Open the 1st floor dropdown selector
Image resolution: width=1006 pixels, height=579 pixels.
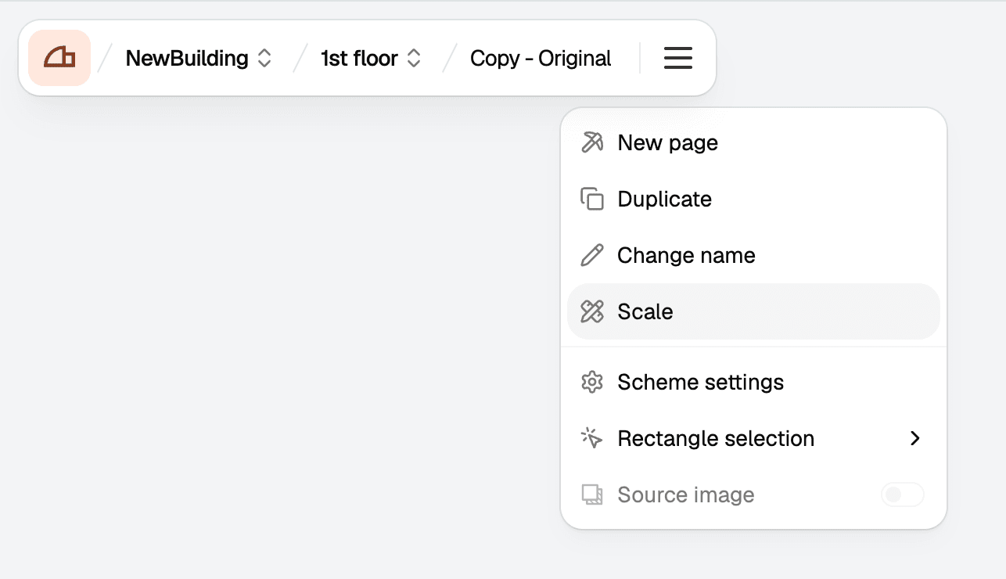tap(371, 58)
